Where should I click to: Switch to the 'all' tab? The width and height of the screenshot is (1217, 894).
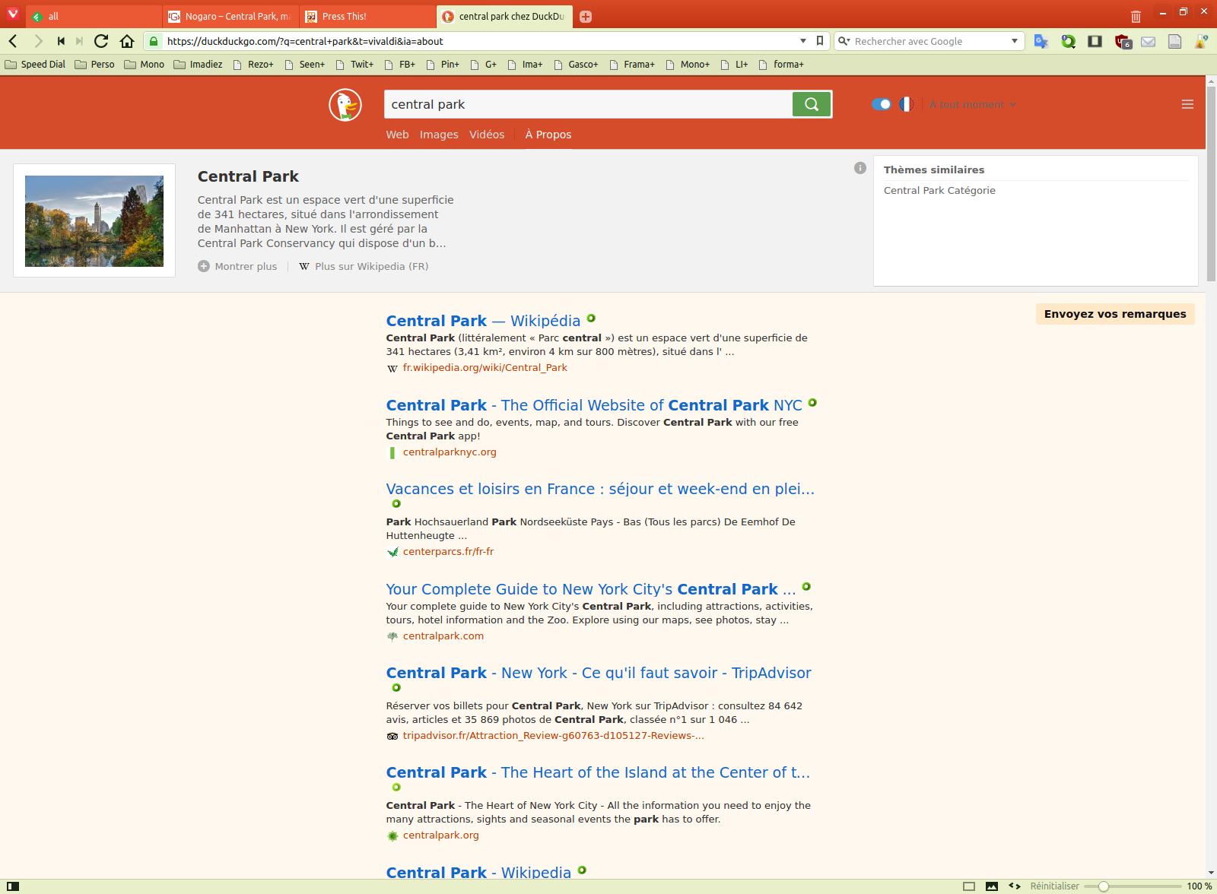[x=94, y=16]
